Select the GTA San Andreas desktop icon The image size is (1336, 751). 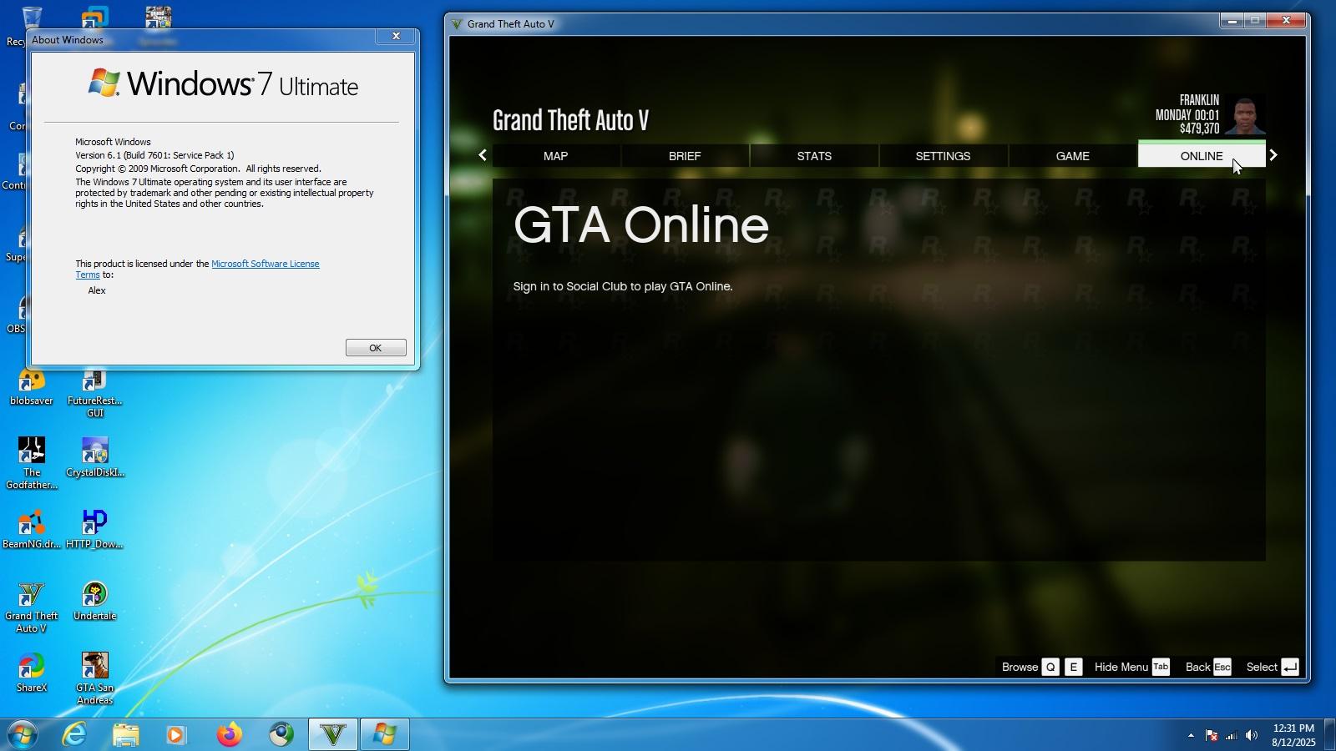(x=94, y=679)
